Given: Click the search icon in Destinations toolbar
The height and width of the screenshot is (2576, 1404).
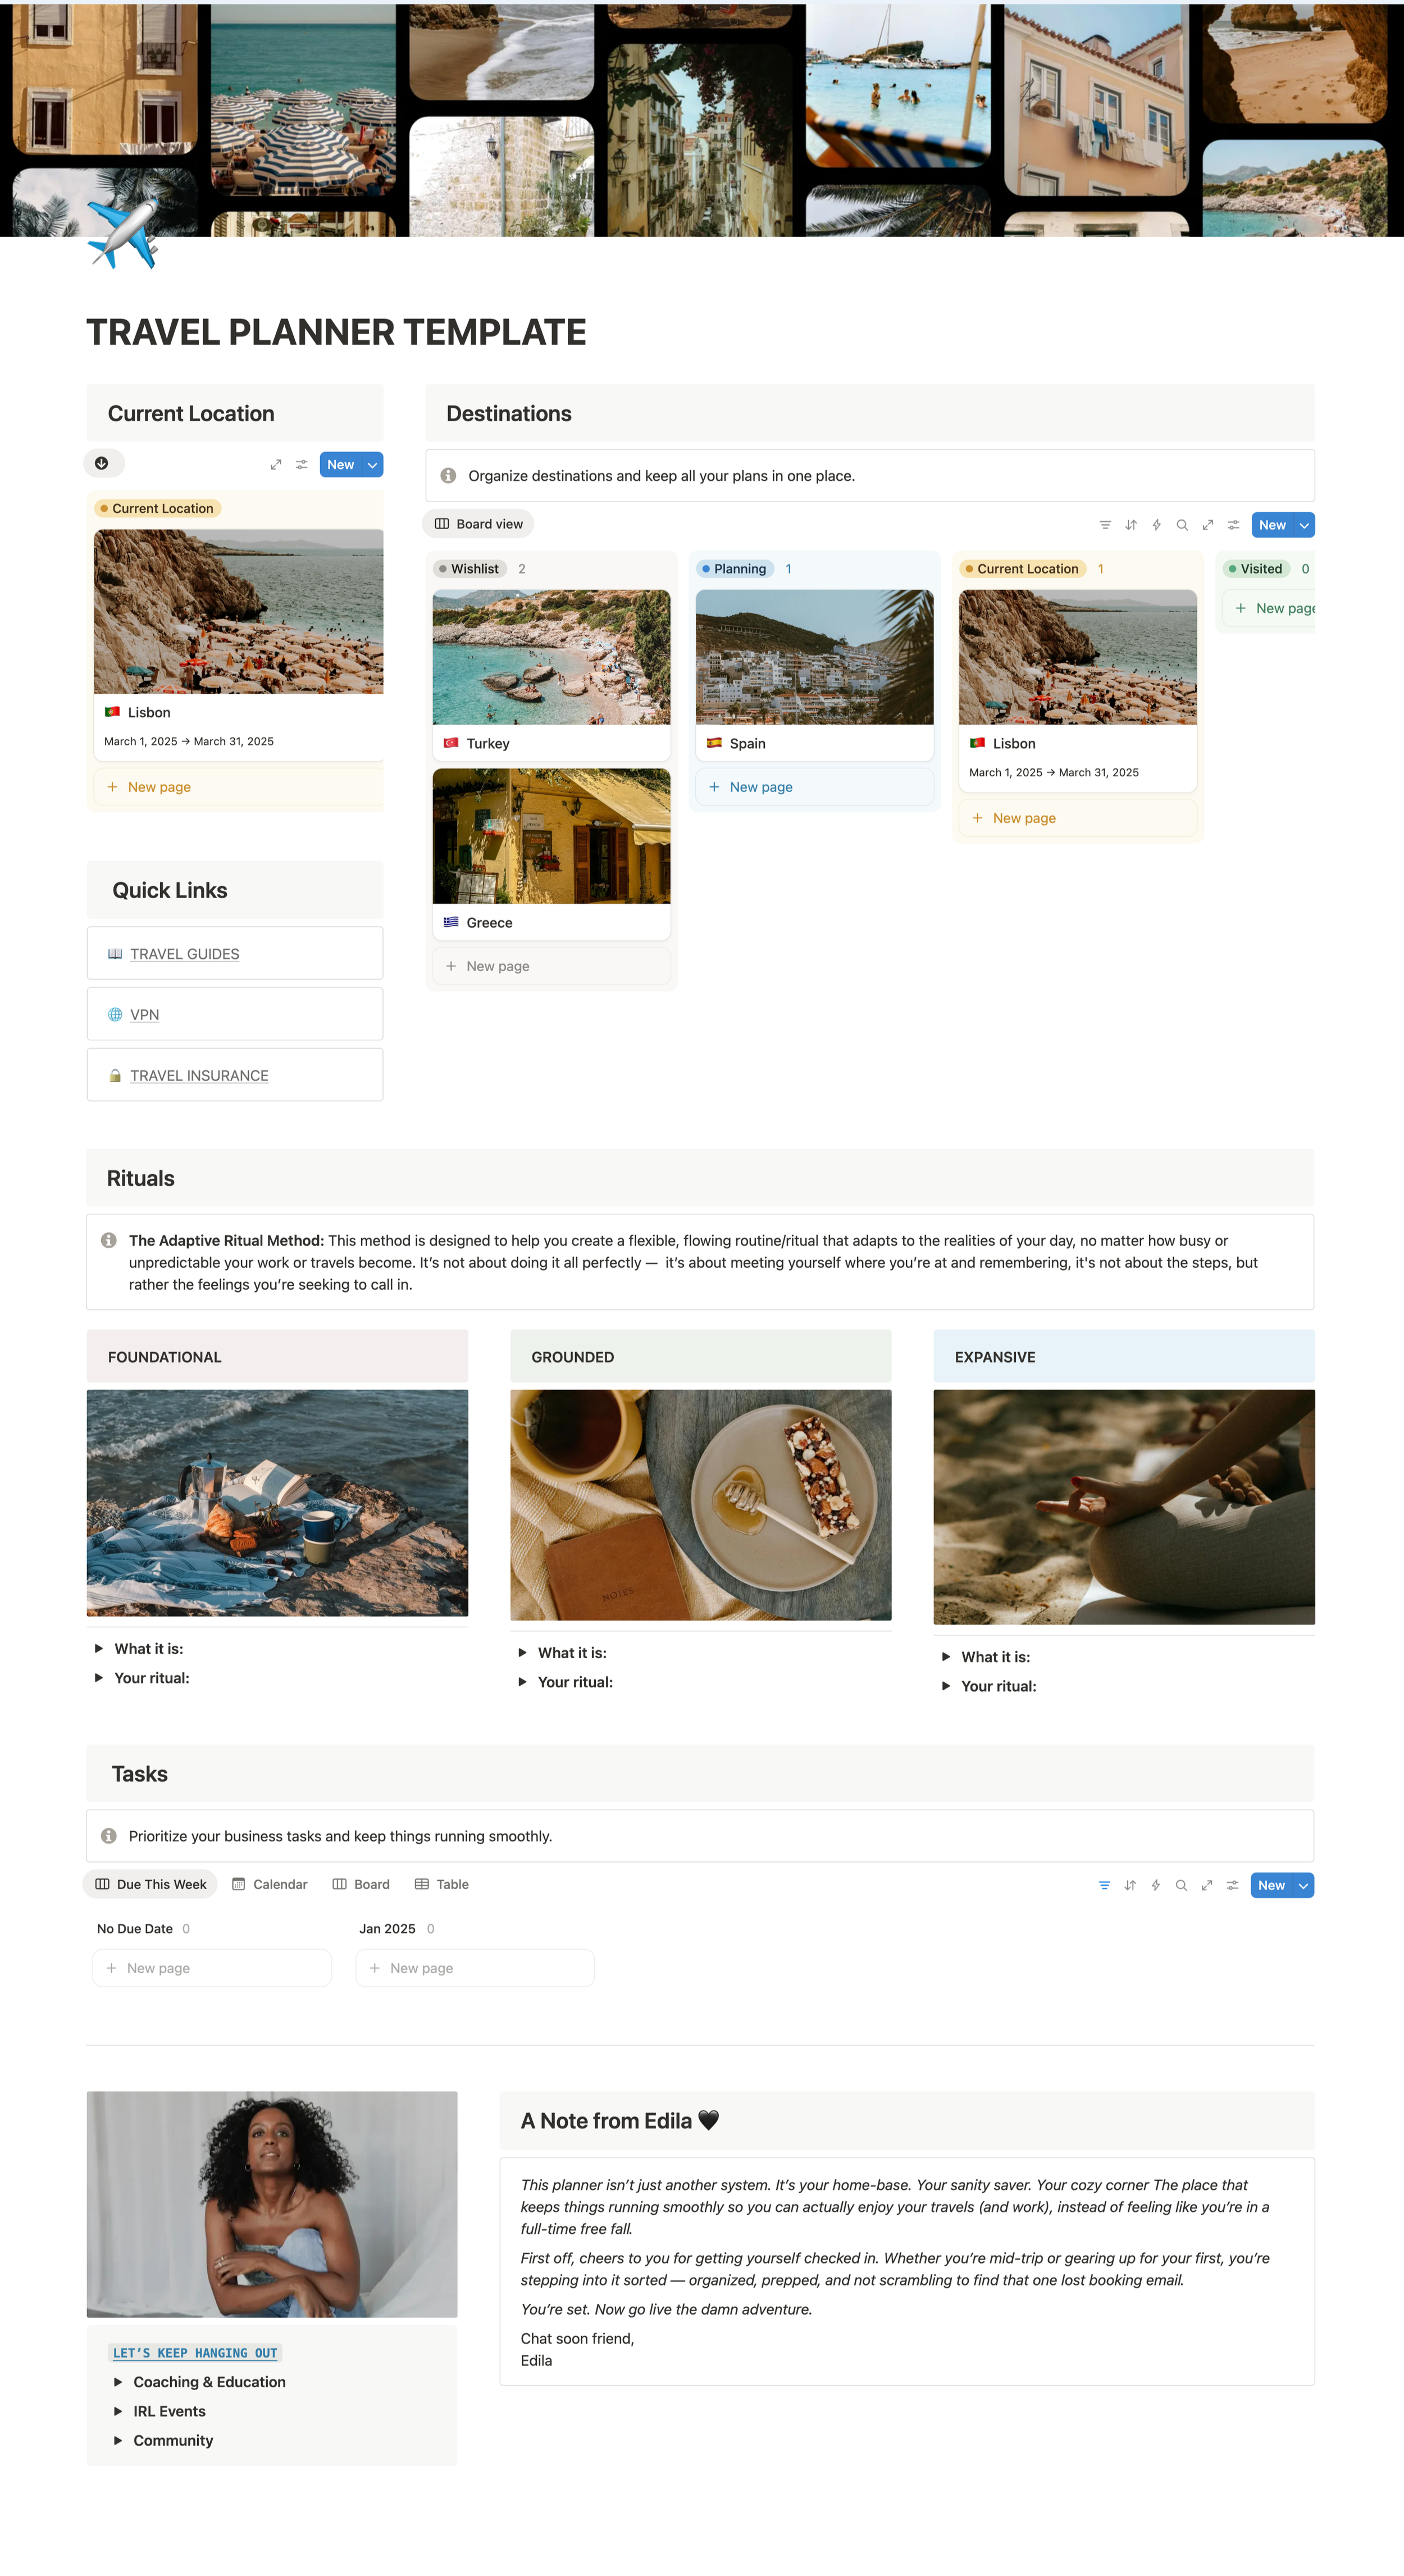Looking at the screenshot, I should (x=1182, y=525).
